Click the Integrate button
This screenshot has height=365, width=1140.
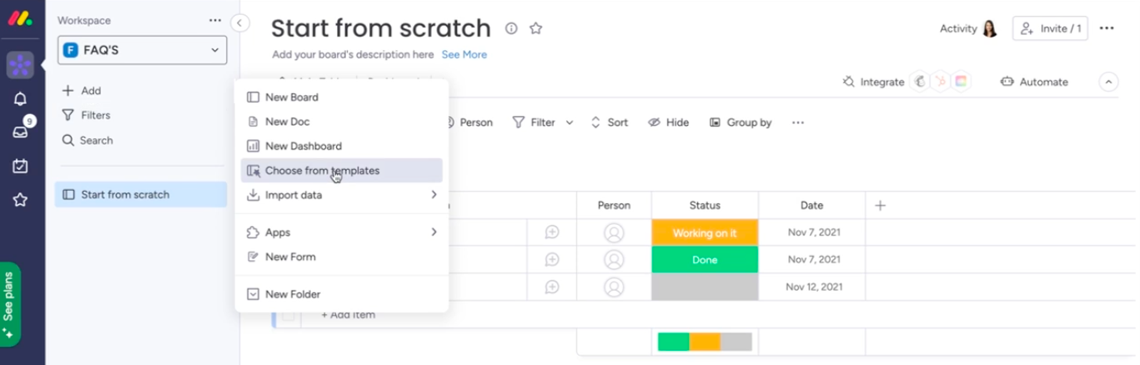[873, 82]
